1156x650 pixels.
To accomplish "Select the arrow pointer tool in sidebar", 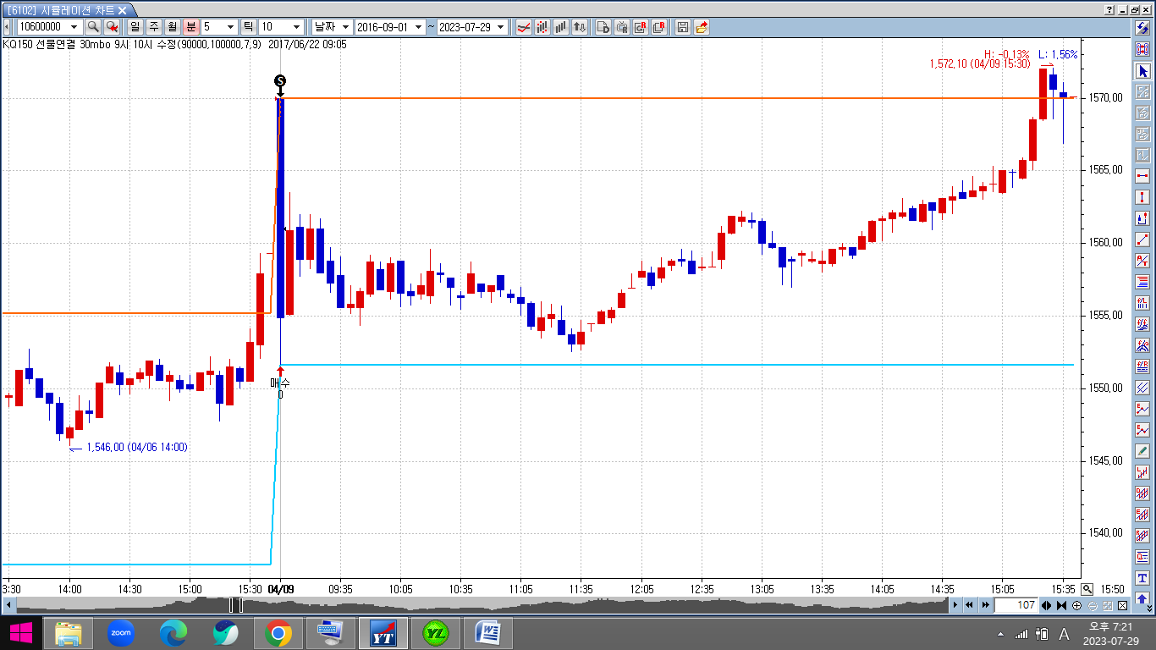I will [x=1142, y=71].
